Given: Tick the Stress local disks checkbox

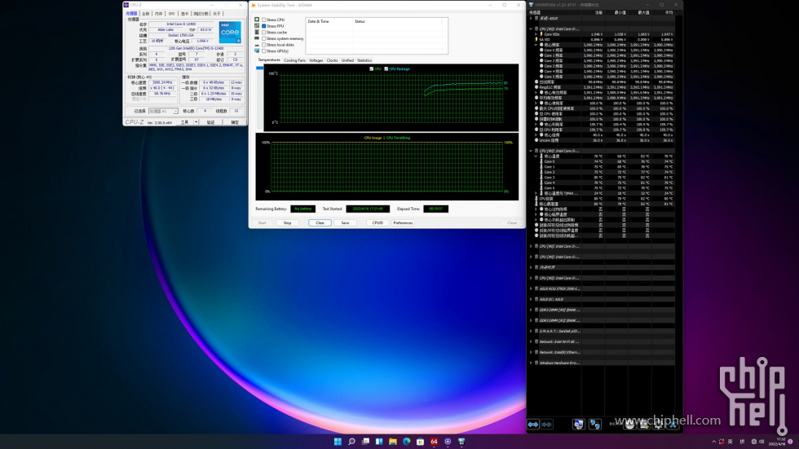Looking at the screenshot, I should pyautogui.click(x=264, y=45).
